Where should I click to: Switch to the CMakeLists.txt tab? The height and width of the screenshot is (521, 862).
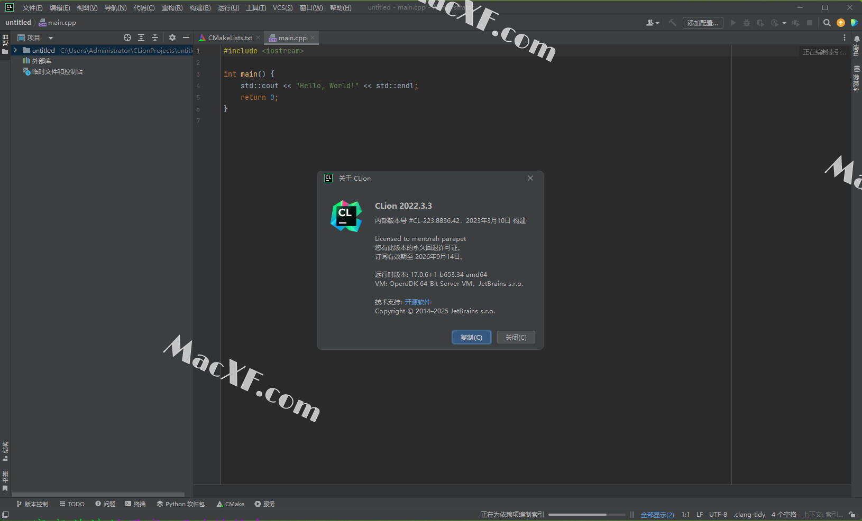[x=226, y=38]
